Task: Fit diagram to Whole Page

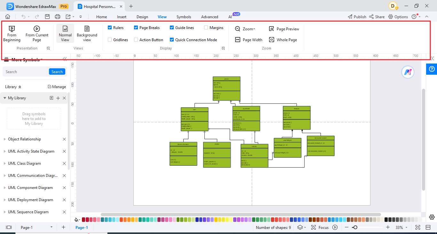Action: [x=283, y=40]
